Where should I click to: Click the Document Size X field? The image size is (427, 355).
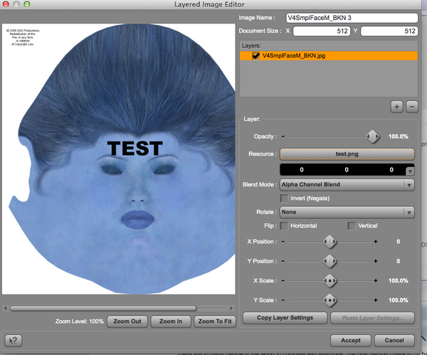pos(322,31)
